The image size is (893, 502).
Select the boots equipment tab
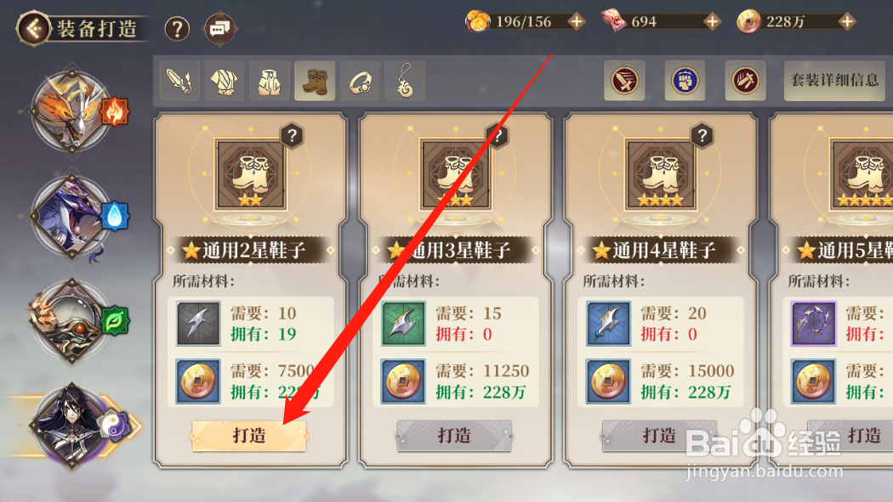point(315,82)
